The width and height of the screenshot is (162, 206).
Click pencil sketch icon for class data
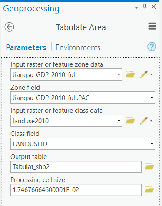pyautogui.click(x=144, y=120)
